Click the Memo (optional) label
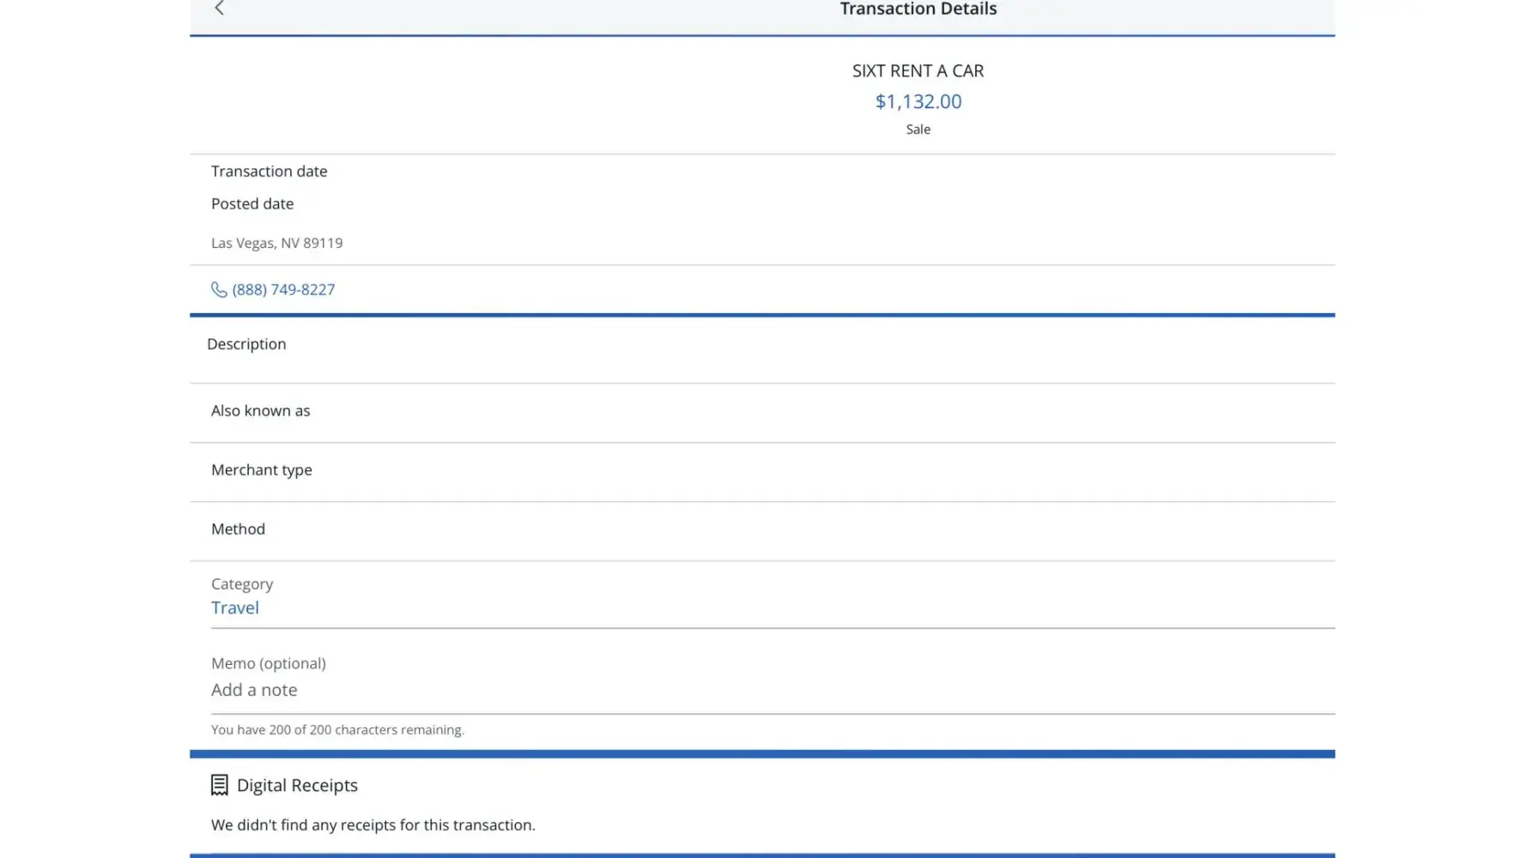Viewport: 1526px width, 858px height. pyautogui.click(x=269, y=663)
